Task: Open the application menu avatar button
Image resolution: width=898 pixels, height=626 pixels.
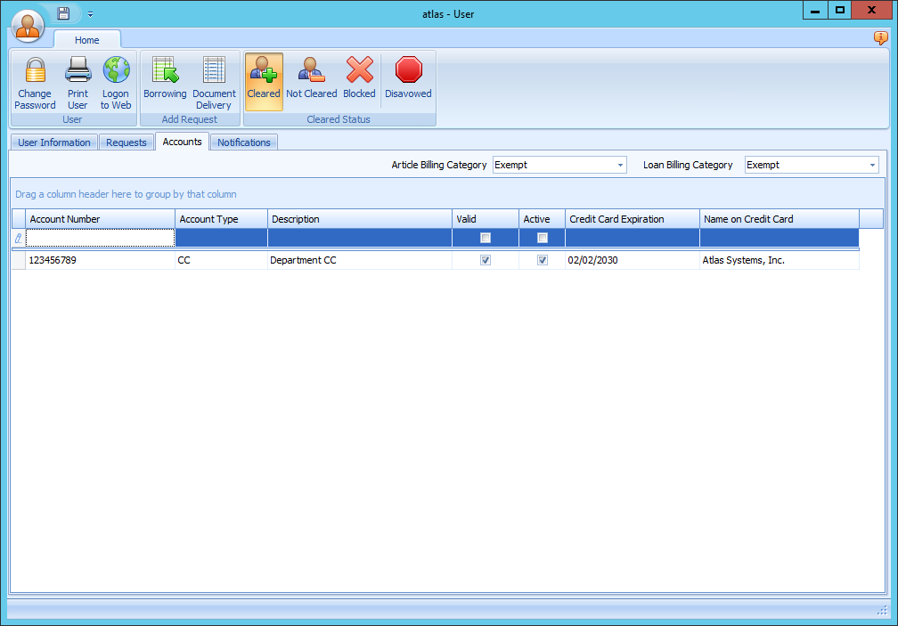Action: (28, 25)
